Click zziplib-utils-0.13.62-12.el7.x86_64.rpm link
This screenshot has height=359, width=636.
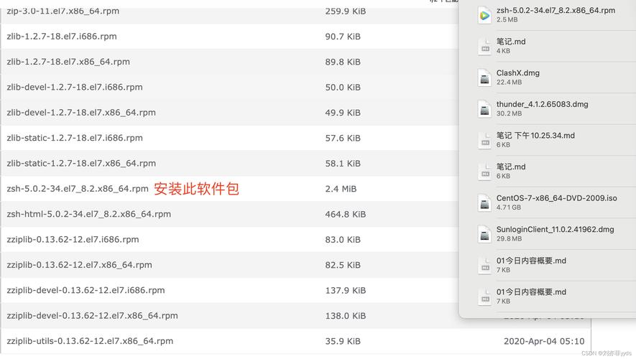(x=90, y=341)
